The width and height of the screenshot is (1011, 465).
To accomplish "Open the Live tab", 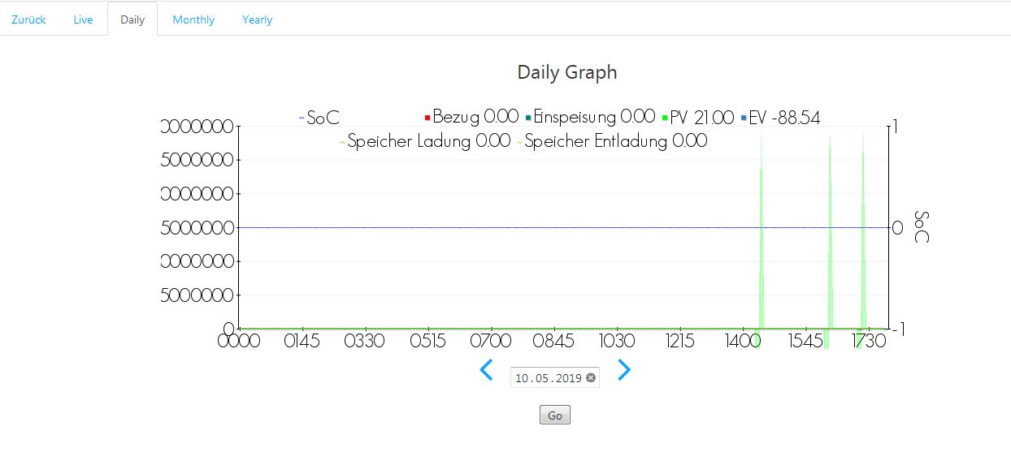I will tap(83, 19).
